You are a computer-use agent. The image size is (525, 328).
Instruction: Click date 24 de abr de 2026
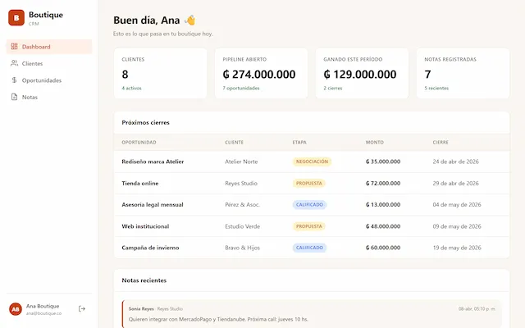[456, 162]
